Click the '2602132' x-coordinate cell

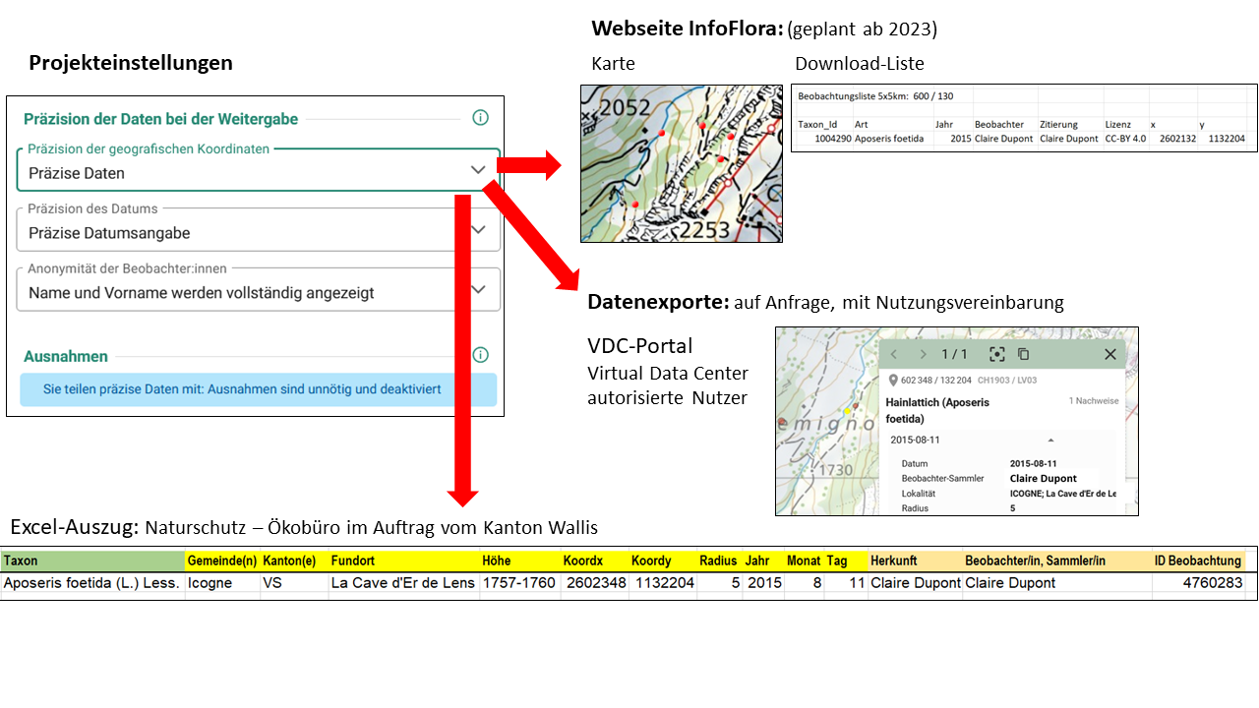[1177, 139]
